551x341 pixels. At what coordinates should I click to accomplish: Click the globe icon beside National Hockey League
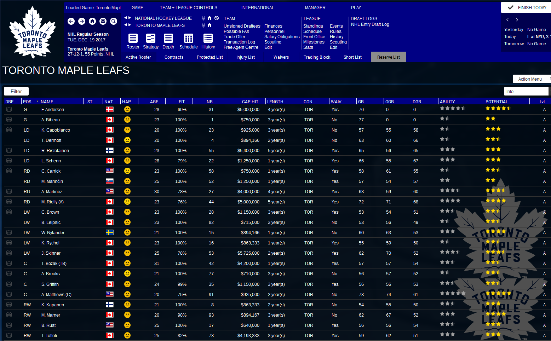pos(217,18)
